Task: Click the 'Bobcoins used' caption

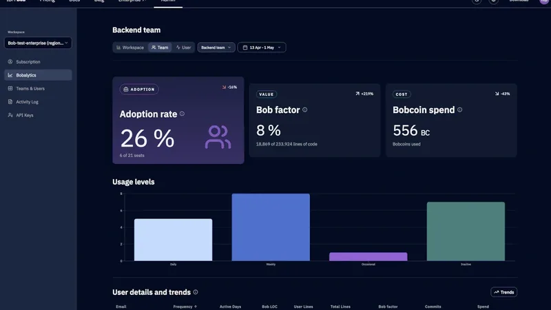Action: pyautogui.click(x=406, y=144)
